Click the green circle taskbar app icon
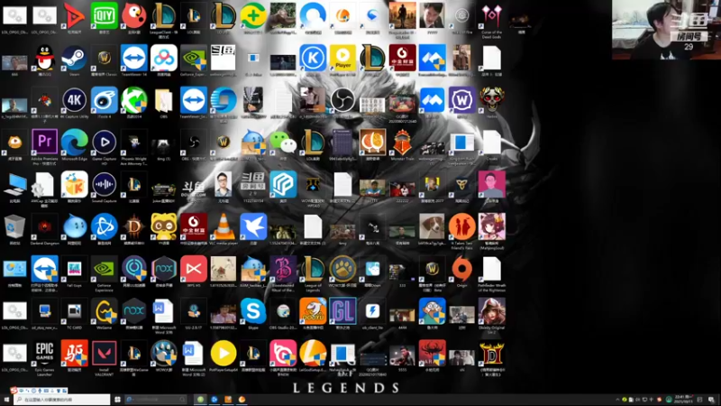Screen dimensions: 721x406 click(x=200, y=399)
